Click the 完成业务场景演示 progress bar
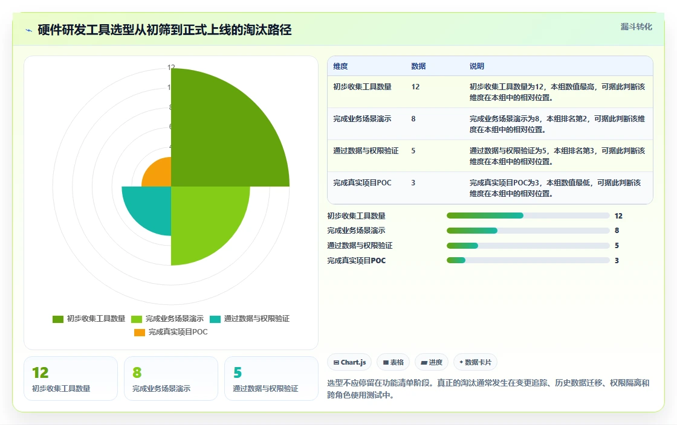Viewport: 677px width, 425px height. point(528,231)
